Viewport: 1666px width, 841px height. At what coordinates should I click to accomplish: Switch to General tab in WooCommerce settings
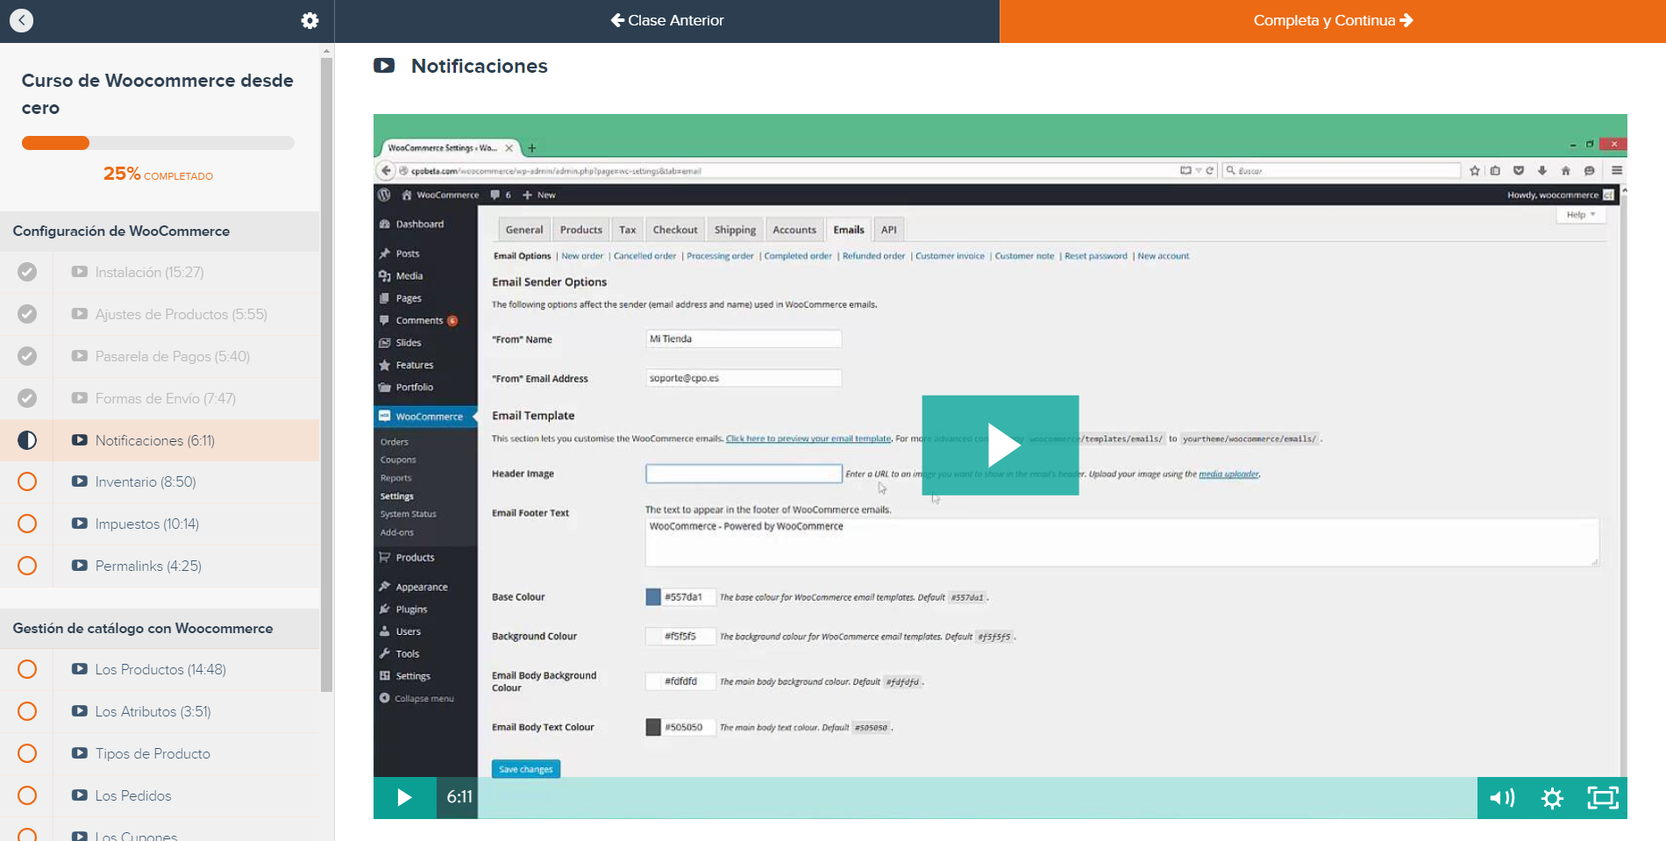click(x=524, y=230)
